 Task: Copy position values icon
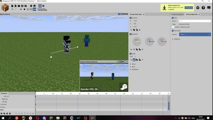[134, 30]
